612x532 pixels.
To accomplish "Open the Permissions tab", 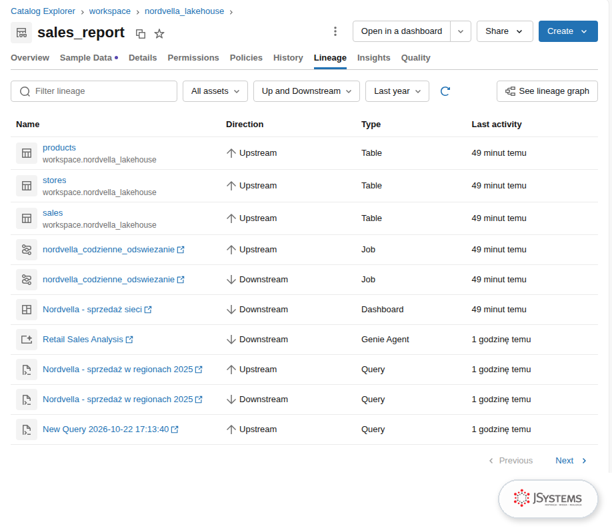I will tap(193, 58).
